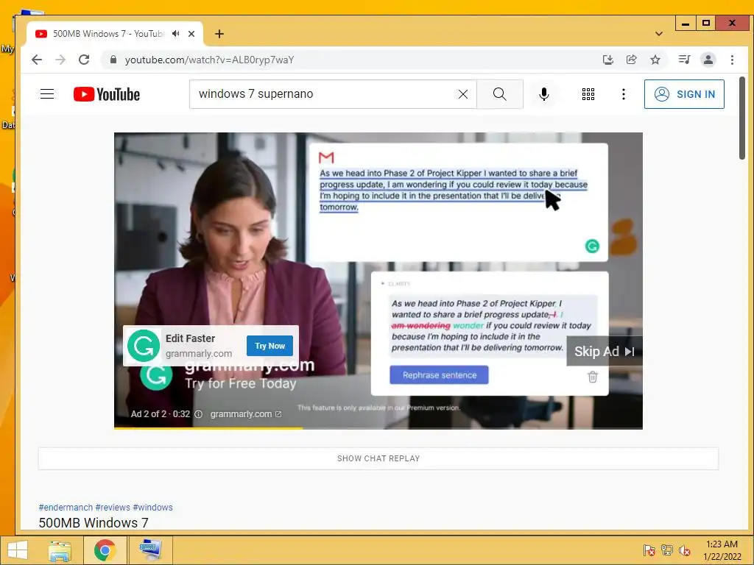Image resolution: width=754 pixels, height=565 pixels.
Task: Click the Chrome taskbar icon
Action: click(105, 550)
